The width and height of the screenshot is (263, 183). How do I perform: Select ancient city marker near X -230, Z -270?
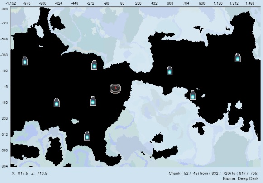click(x=94, y=65)
